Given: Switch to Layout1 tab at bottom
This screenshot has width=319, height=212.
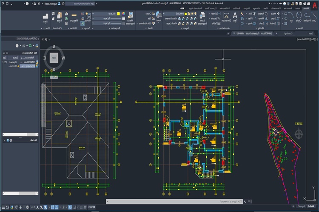Looking at the screenshot, I should tap(301, 206).
